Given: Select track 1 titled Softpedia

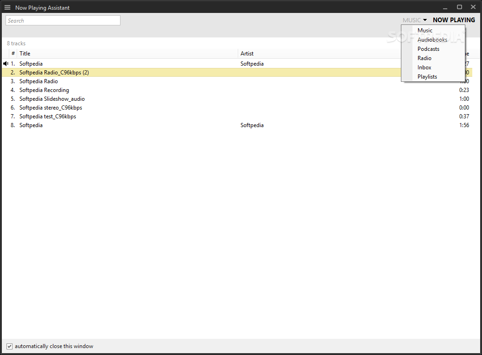Looking at the screenshot, I should point(31,64).
